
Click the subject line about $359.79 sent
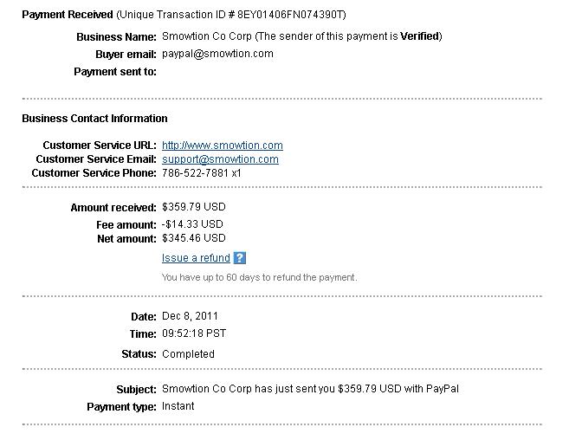(x=310, y=389)
